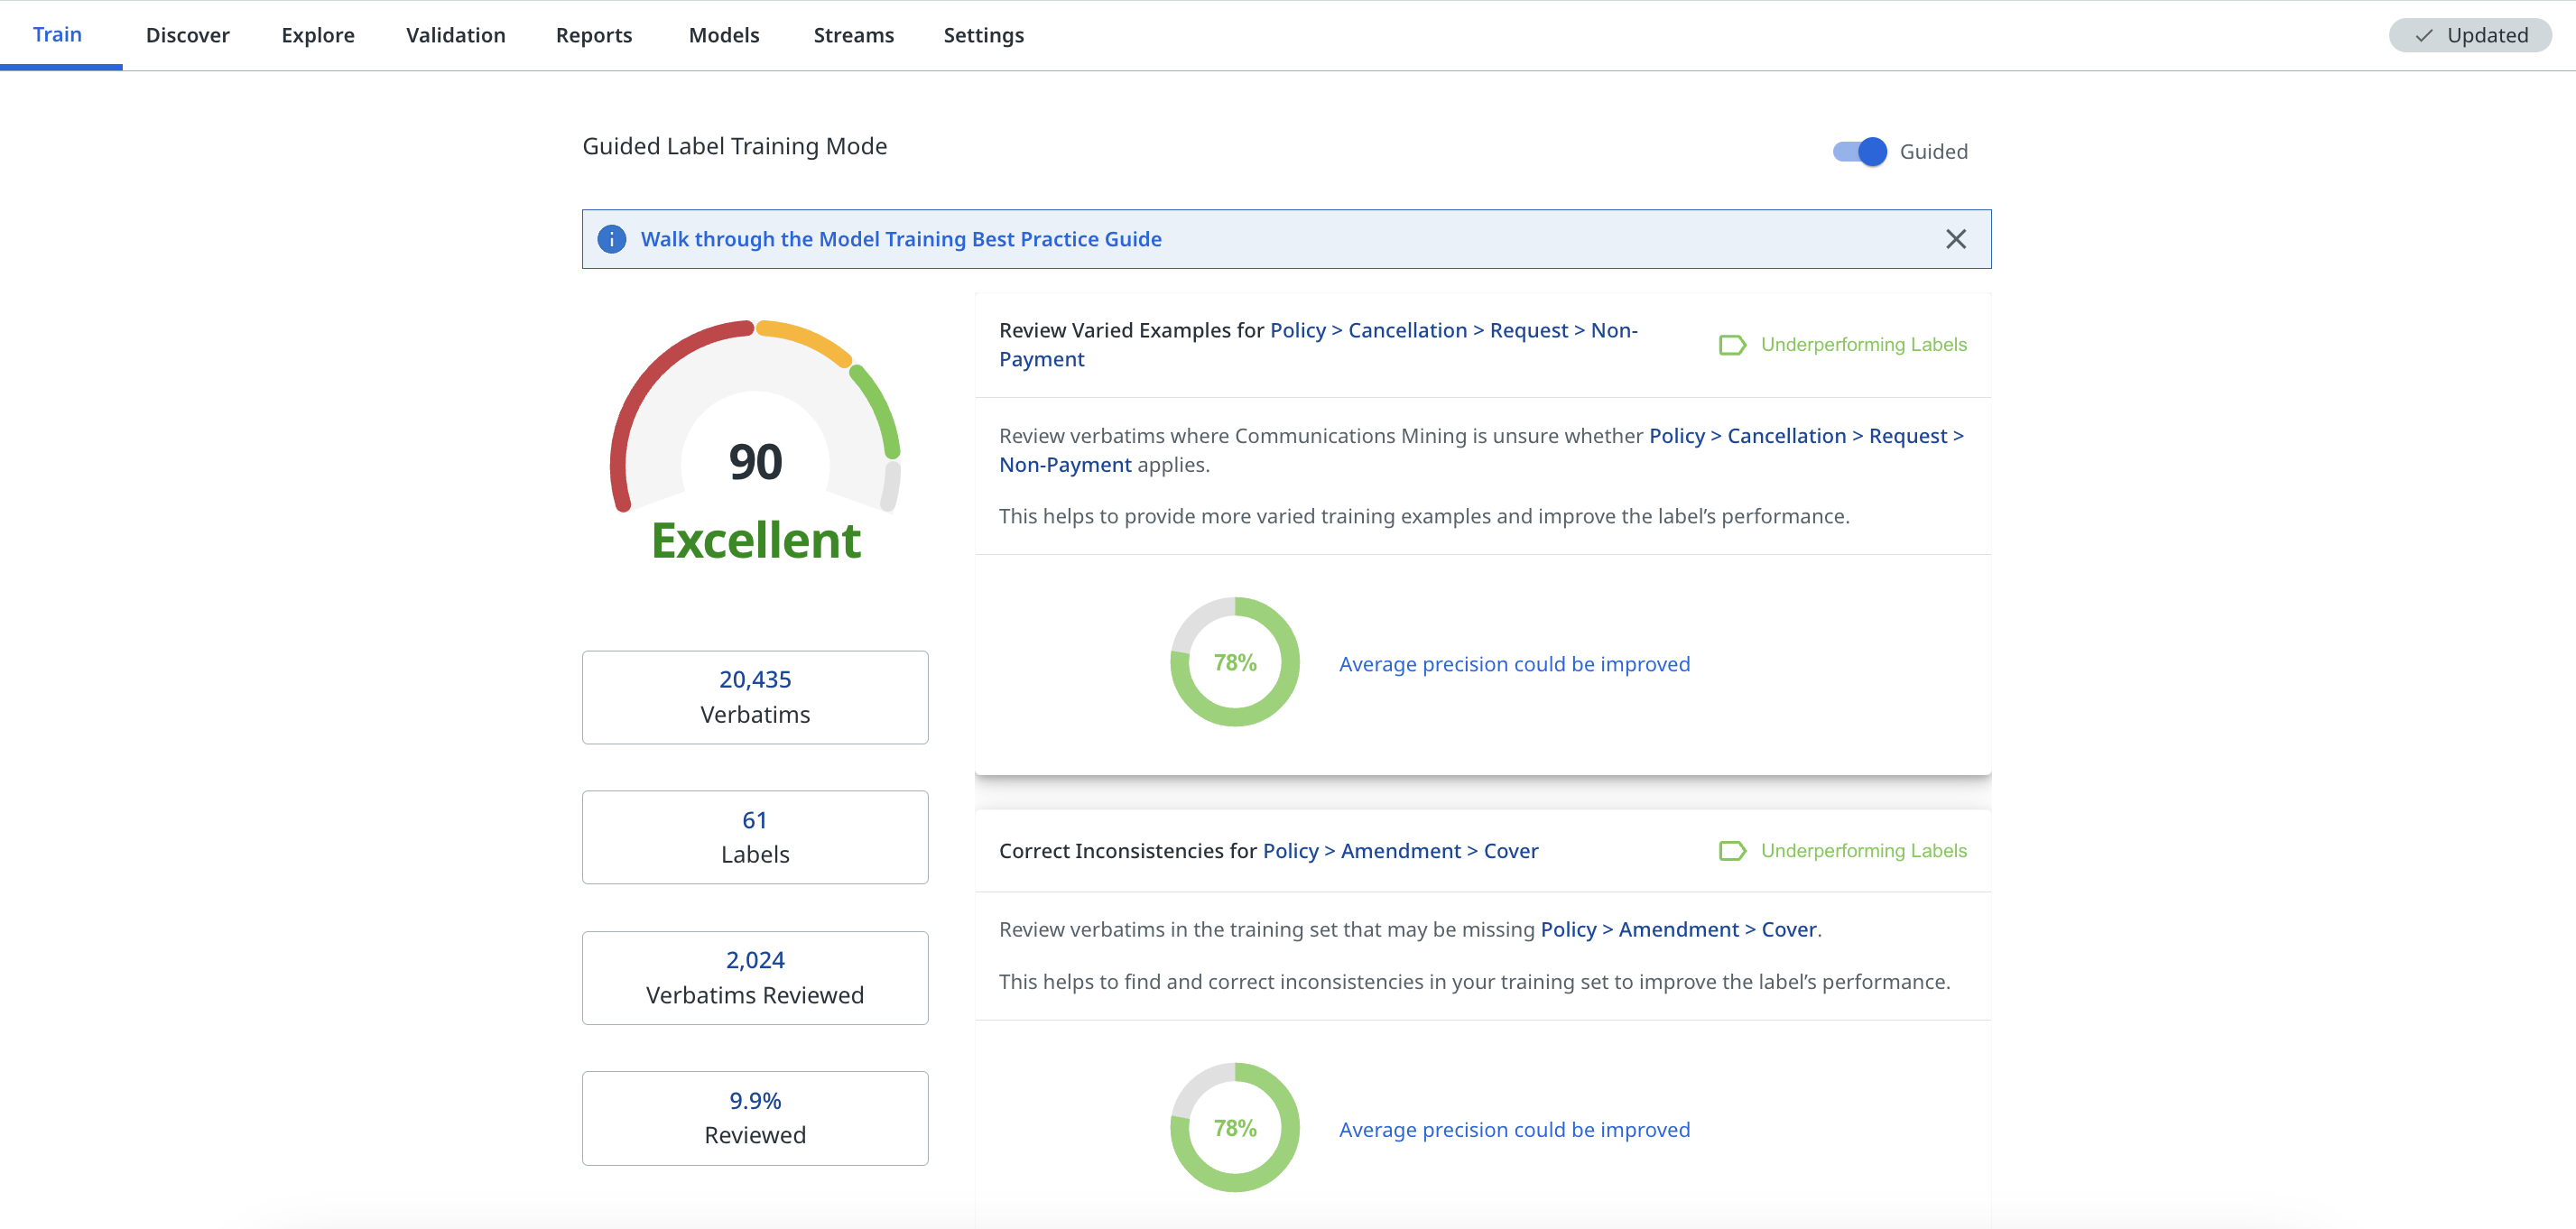This screenshot has width=2576, height=1229.
Task: Toggle the Guided mode switch
Action: click(1859, 151)
